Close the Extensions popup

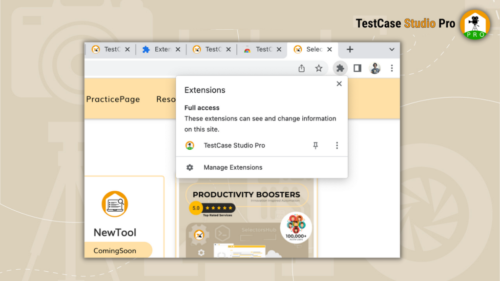pyautogui.click(x=339, y=84)
